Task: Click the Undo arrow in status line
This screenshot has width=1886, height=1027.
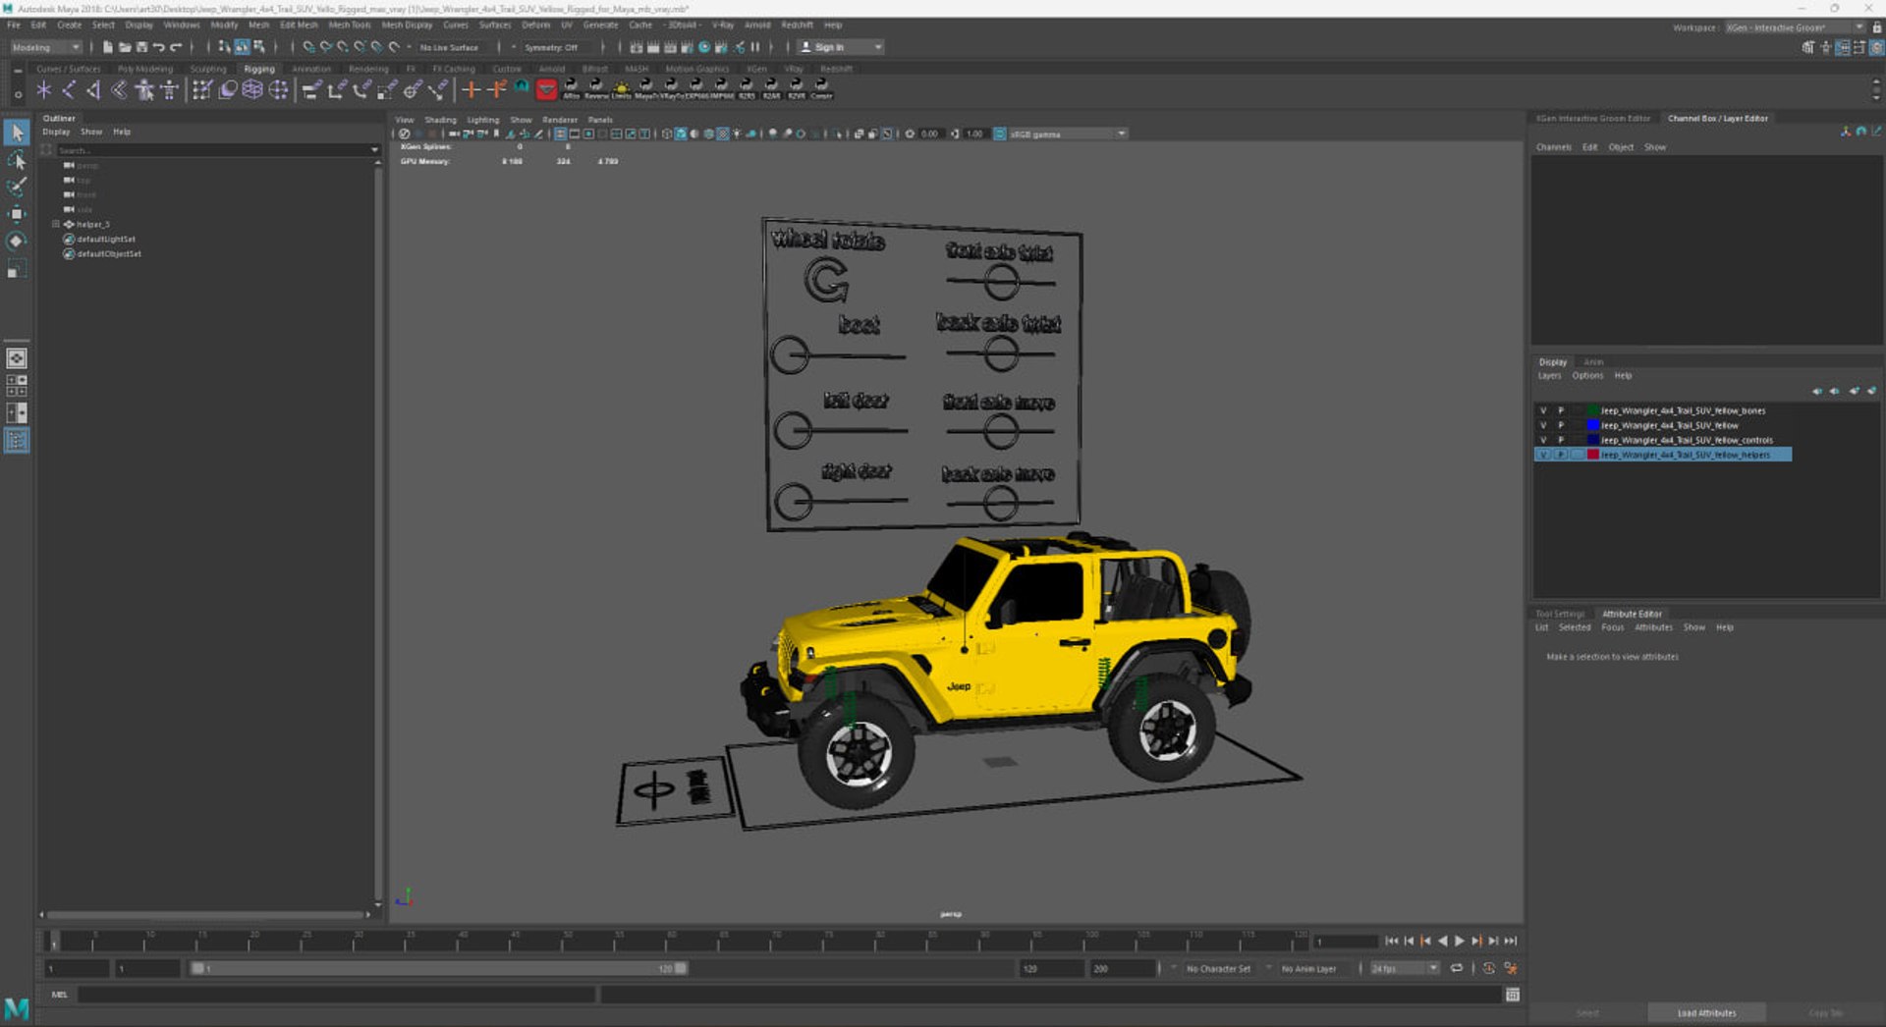Action: click(x=159, y=47)
